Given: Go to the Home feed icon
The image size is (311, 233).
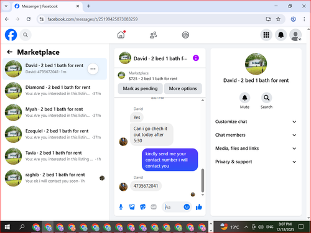Looking at the screenshot, I should click(121, 35).
